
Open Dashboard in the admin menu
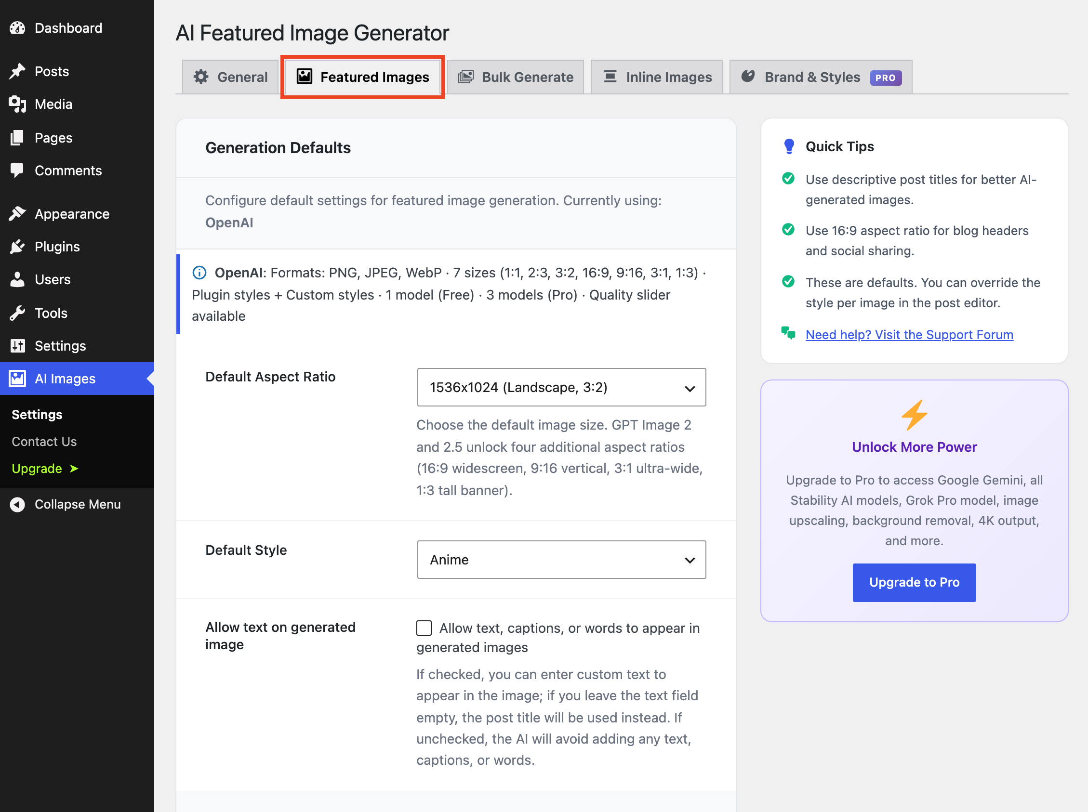(x=77, y=28)
